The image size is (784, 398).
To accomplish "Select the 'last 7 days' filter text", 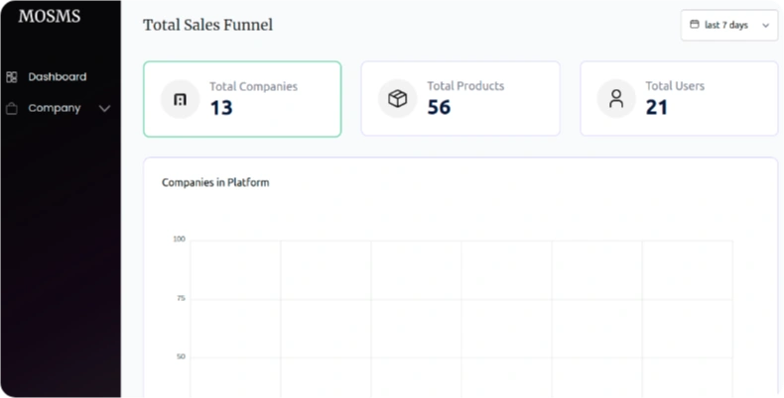I will pyautogui.click(x=725, y=26).
